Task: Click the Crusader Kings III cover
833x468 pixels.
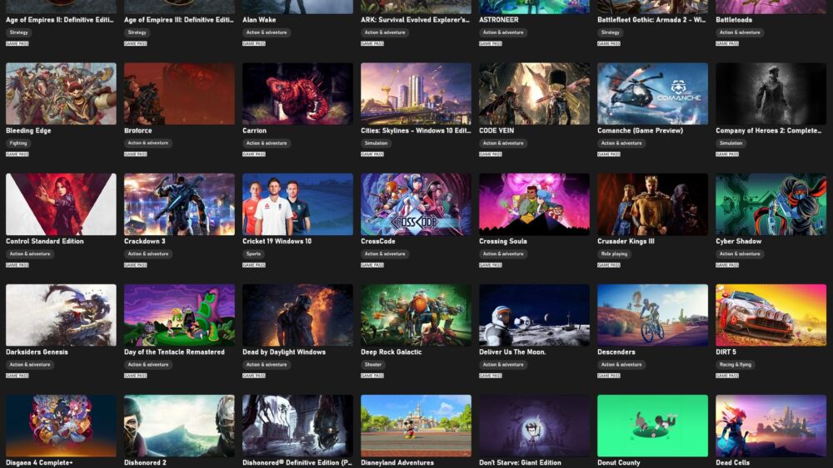Action: point(653,204)
